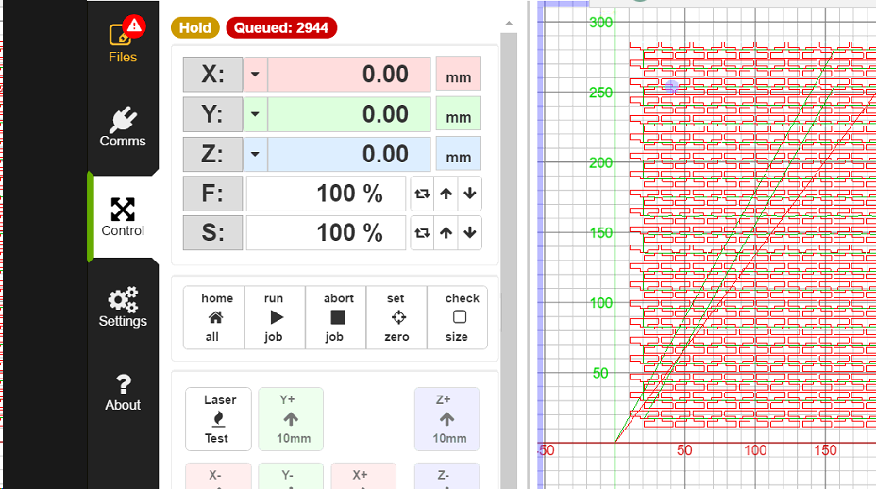Viewport: 876px width, 489px height.
Task: Click the Y- jog button
Action: tap(291, 476)
